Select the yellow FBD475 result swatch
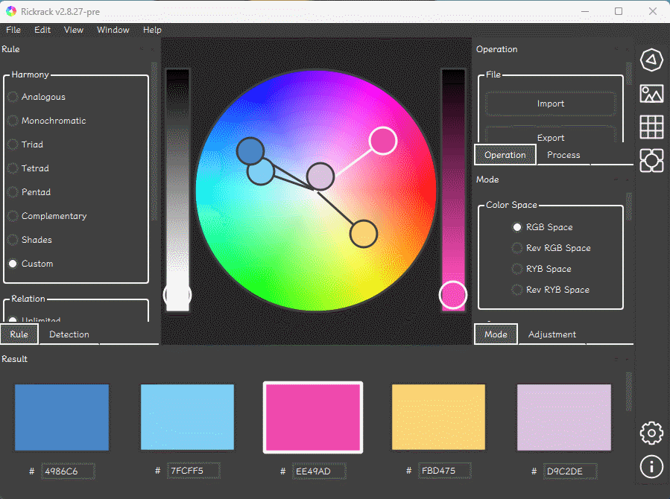The image size is (670, 499). 438,417
